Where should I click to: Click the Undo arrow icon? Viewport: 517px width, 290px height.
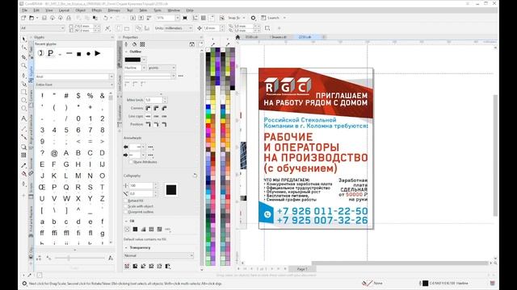coord(106,18)
